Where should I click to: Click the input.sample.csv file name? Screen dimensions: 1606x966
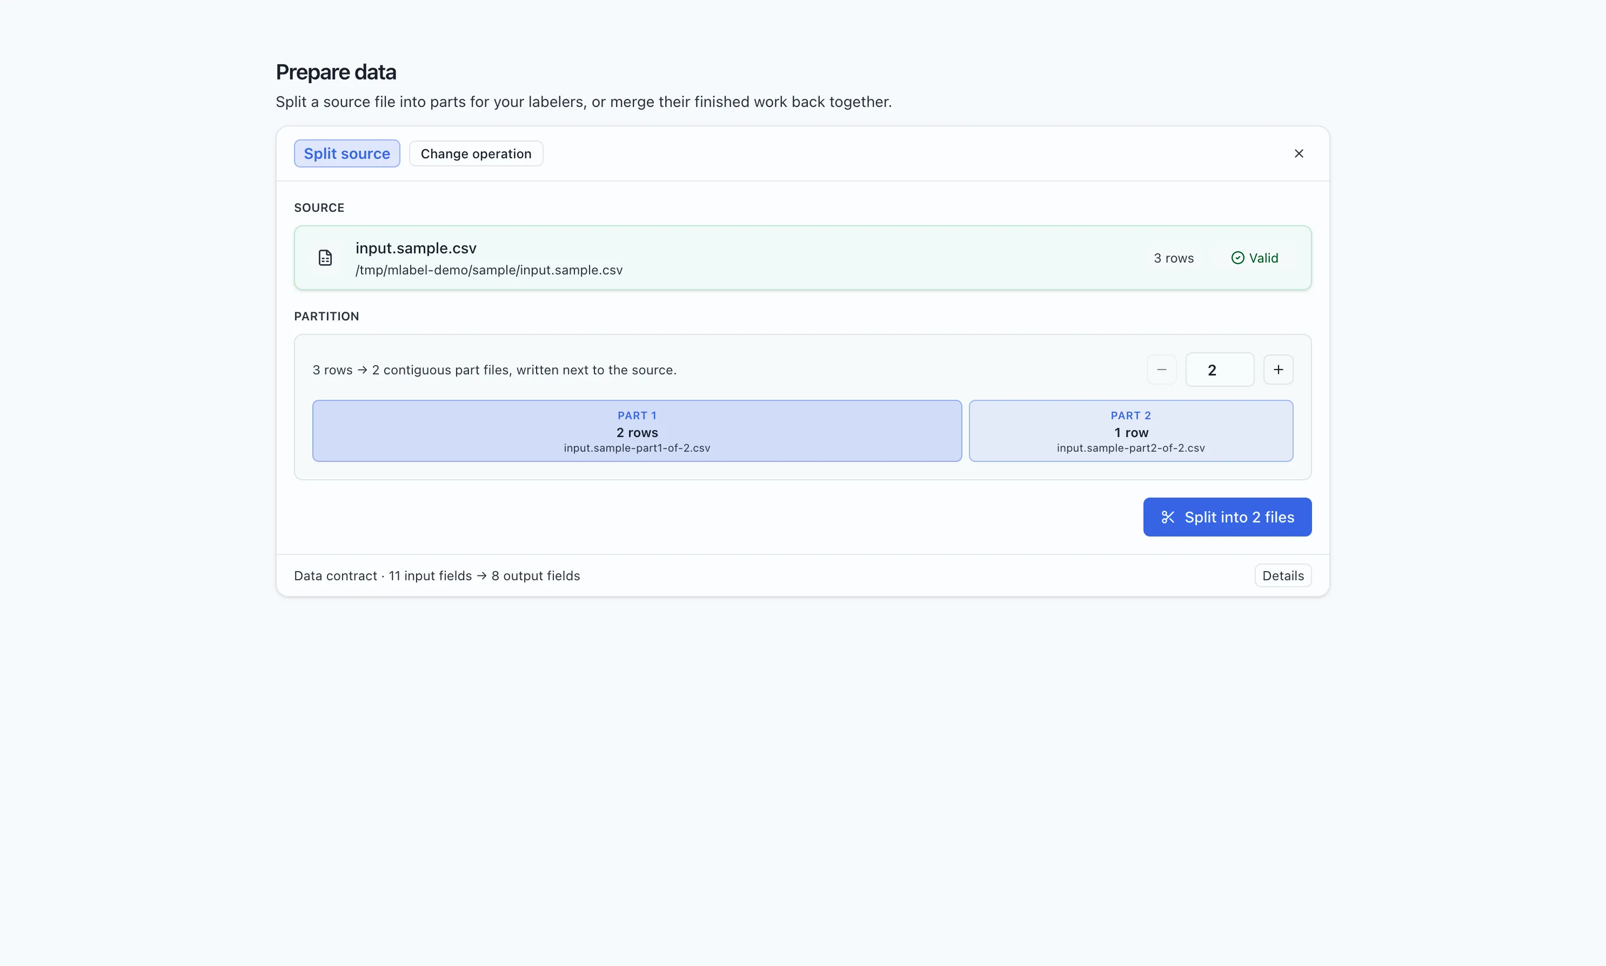(x=416, y=248)
